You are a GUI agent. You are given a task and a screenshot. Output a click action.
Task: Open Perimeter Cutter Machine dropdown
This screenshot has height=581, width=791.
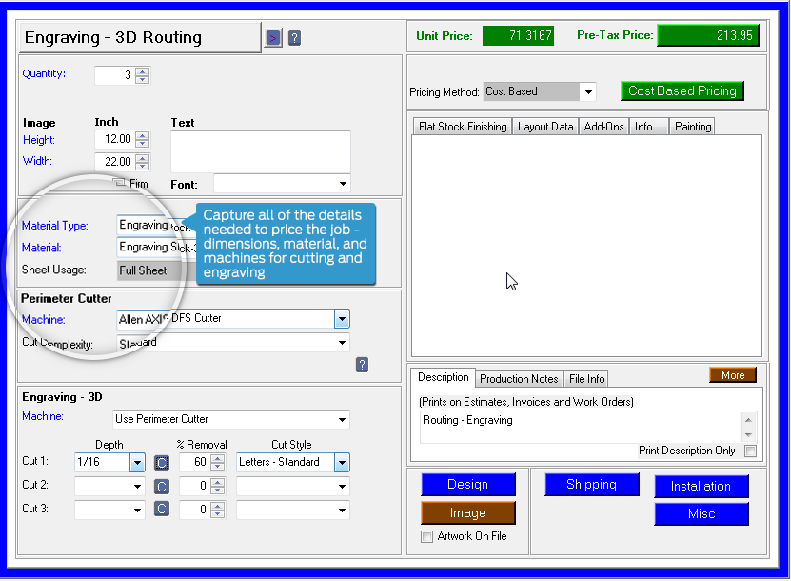[342, 319]
